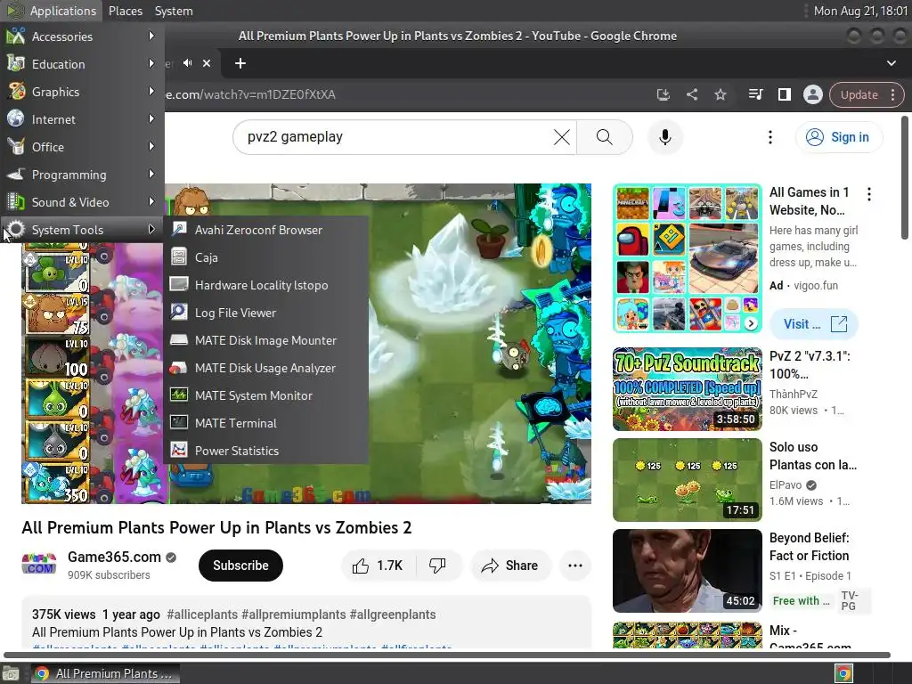Viewport: 912px width, 684px height.
Task: Click MATE Disk Image Mounter icon
Action: tap(178, 339)
